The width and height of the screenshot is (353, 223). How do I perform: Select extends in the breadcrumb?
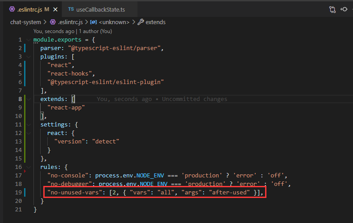click(x=156, y=22)
